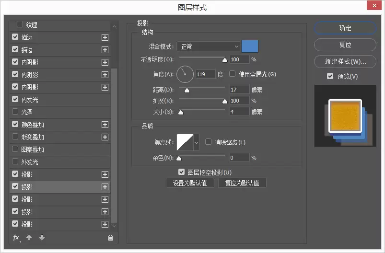This screenshot has width=385, height=253.
Task: Enable the 图案叠加 effect checkbox
Action: coord(15,149)
